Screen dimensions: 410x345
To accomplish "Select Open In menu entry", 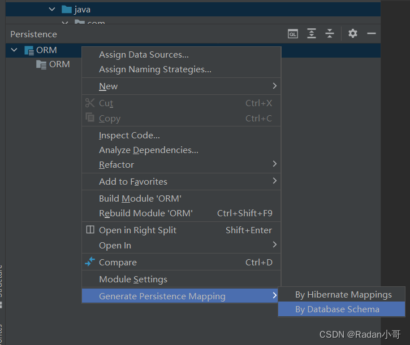I will coord(181,246).
